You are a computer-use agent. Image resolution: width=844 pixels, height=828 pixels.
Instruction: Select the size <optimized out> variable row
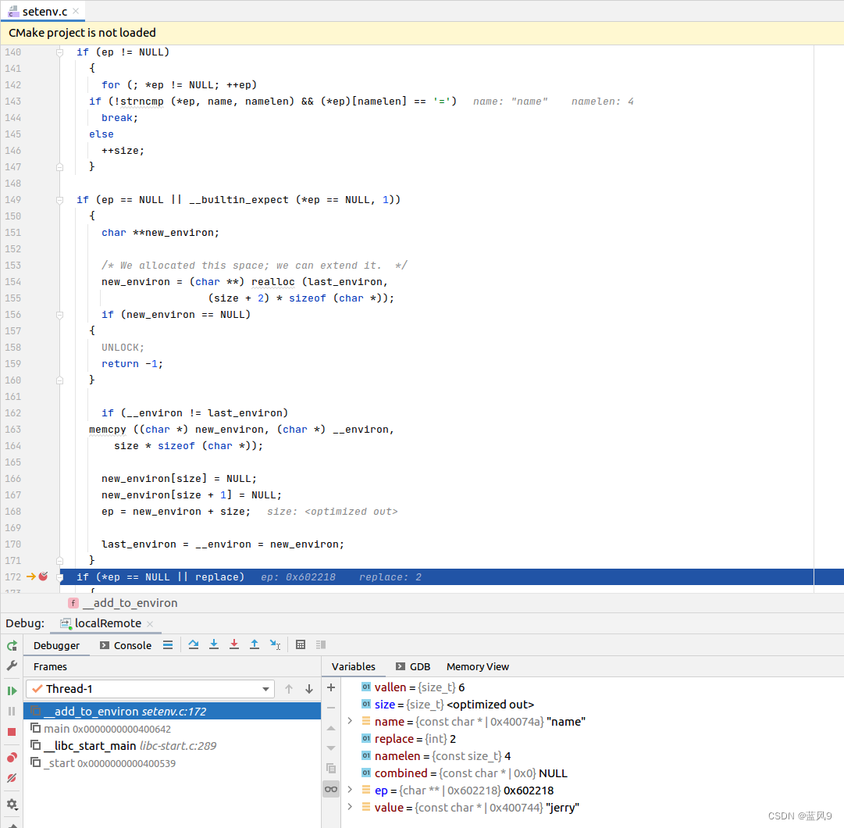point(592,705)
